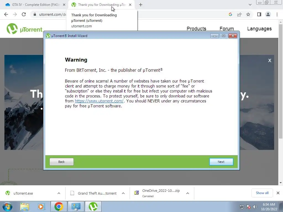Expand options for uTorrent.exe download
Screen dimensions: 283x212
click(59, 193)
